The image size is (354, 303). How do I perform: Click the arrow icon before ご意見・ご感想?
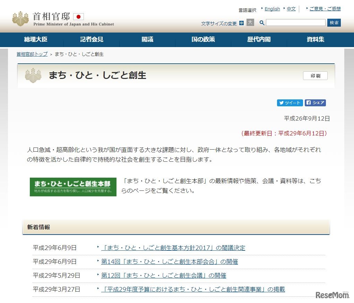pyautogui.click(x=306, y=8)
